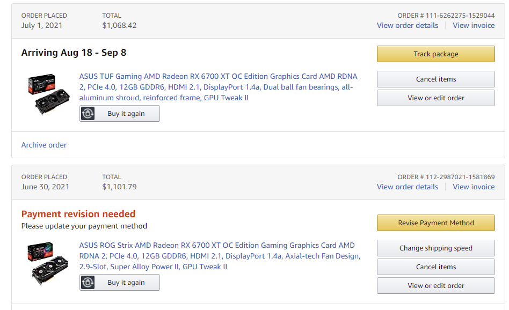
Task: Archive the July 1 order
Action: pos(44,145)
